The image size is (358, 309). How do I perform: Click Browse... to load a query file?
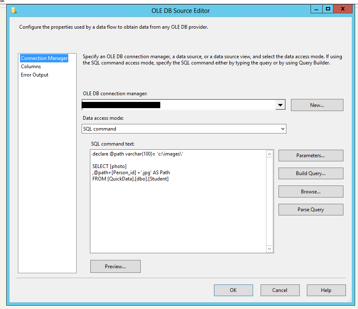pyautogui.click(x=311, y=192)
